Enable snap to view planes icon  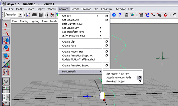(x=159, y=15)
